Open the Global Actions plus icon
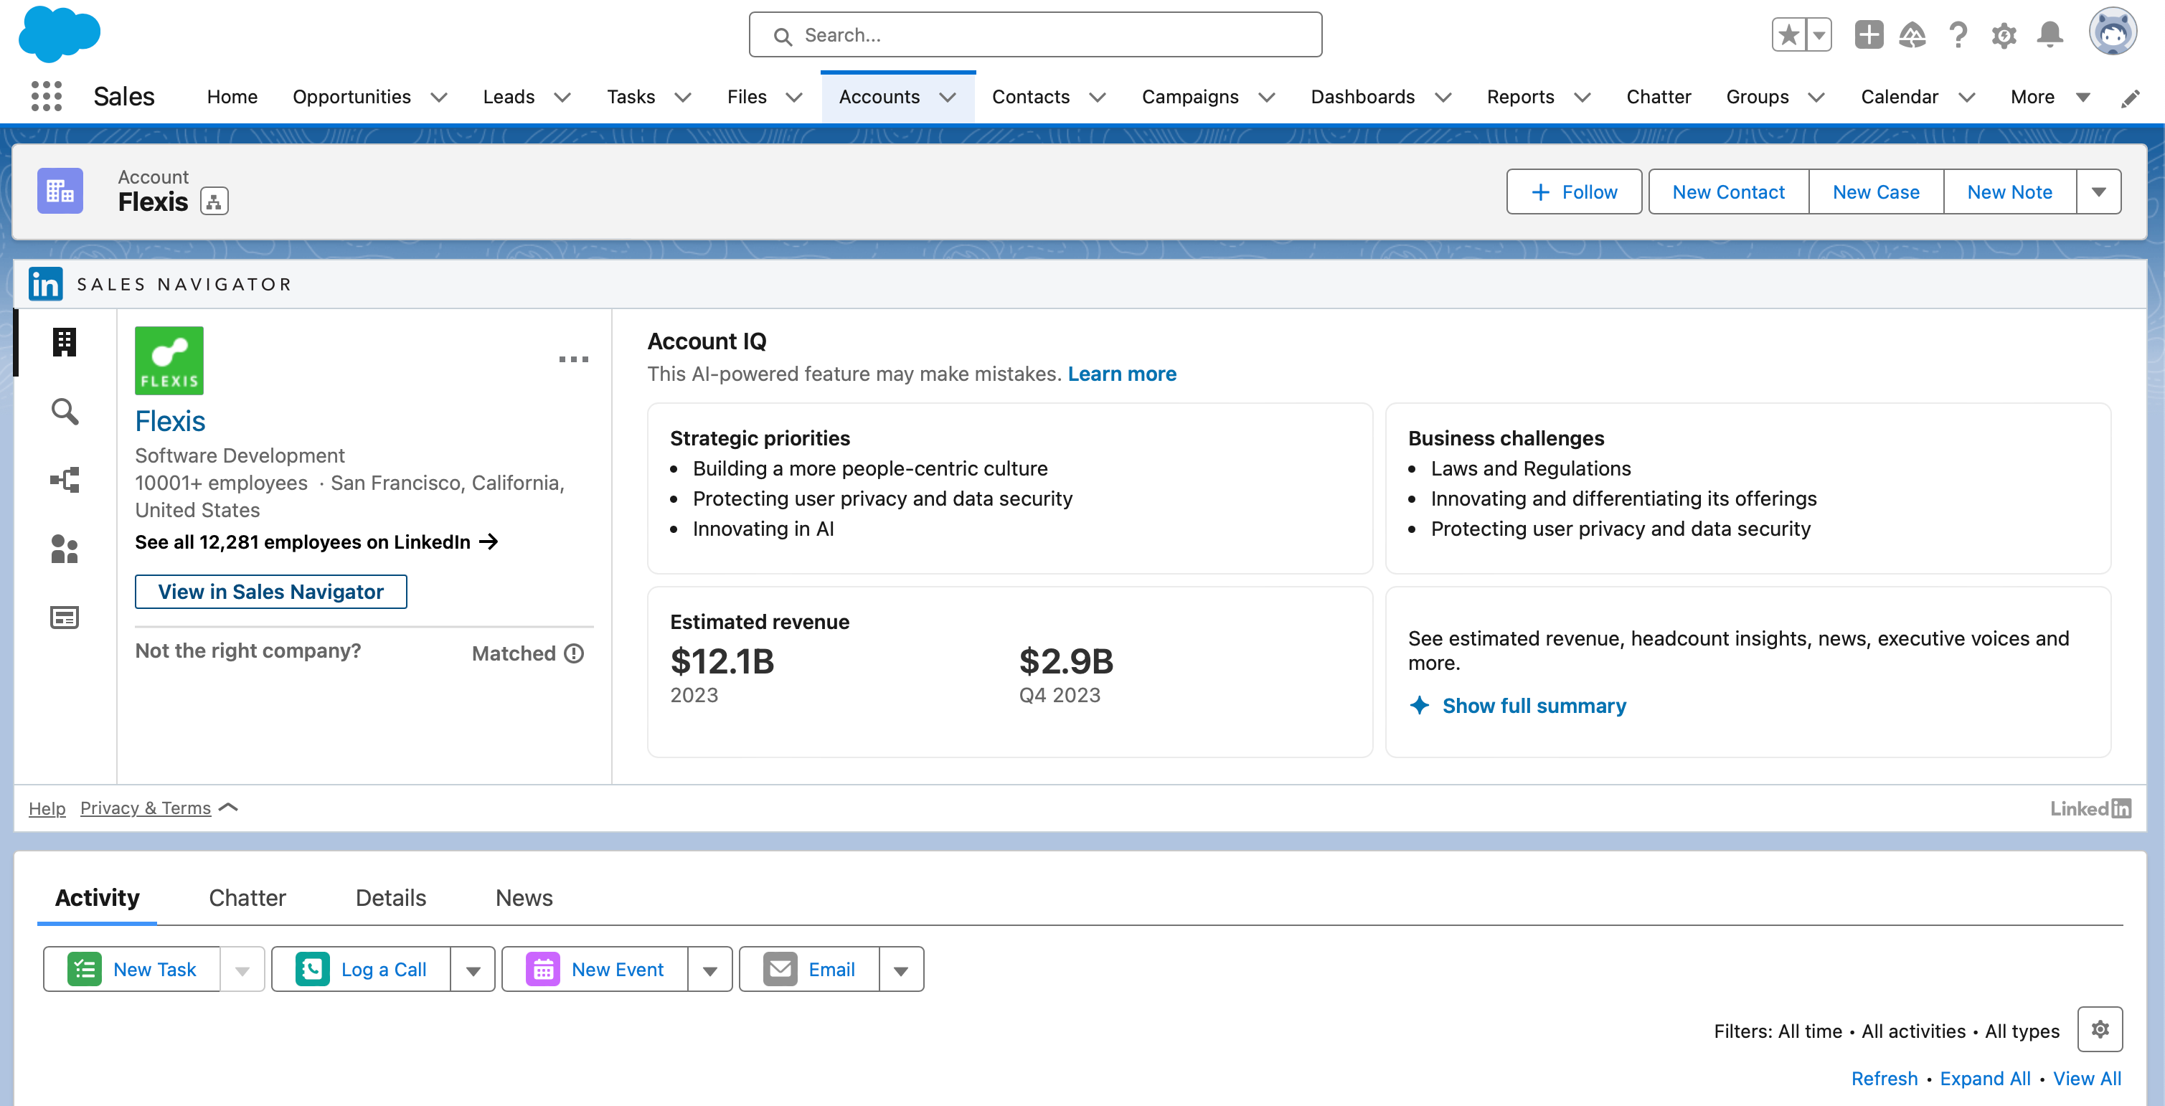 1868,35
